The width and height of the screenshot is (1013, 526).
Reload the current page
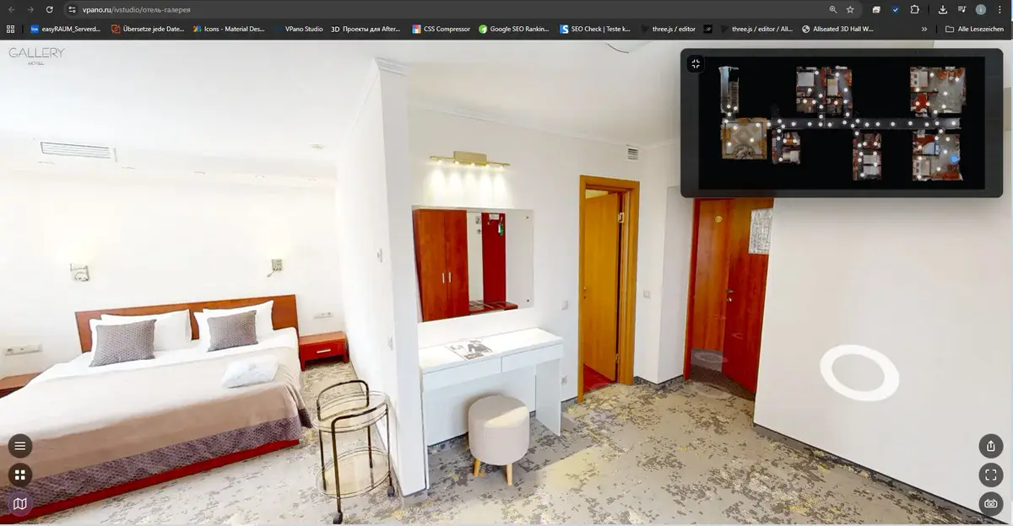pos(50,9)
